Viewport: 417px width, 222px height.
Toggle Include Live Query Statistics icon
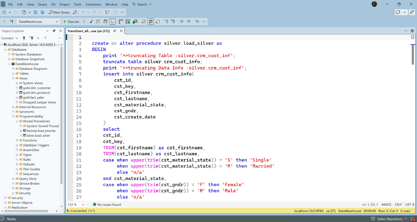point(128,22)
